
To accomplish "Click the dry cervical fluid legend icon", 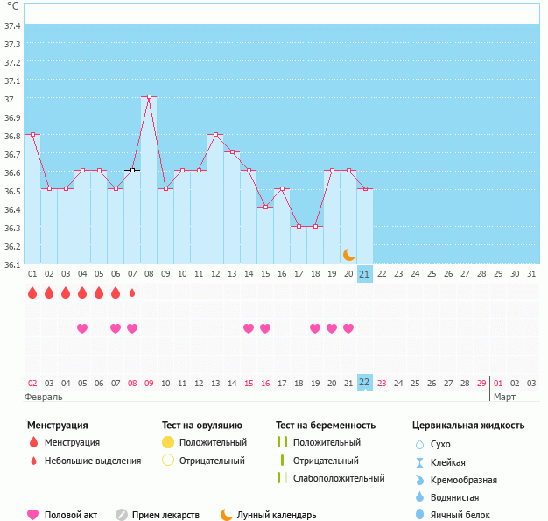I will [x=419, y=444].
